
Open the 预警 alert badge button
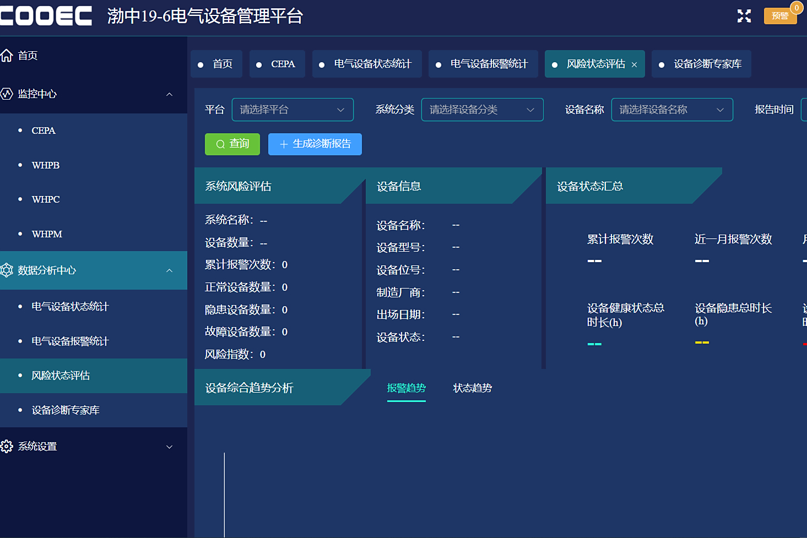click(x=781, y=15)
